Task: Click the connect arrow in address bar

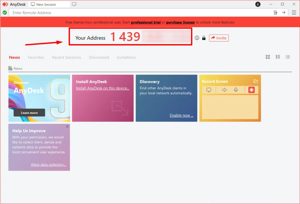Action: click(x=284, y=13)
